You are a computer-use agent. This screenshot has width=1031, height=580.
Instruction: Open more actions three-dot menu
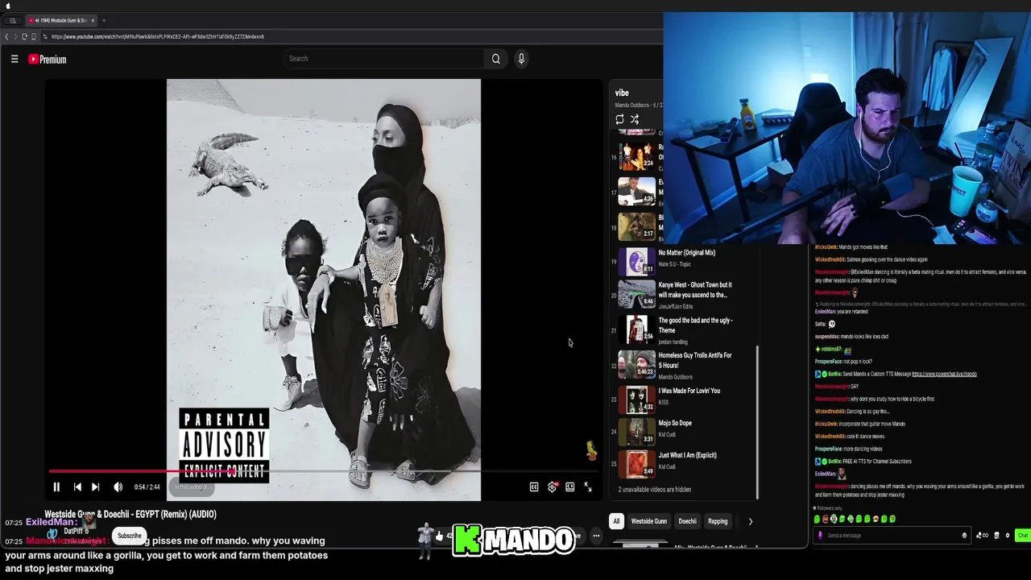(596, 536)
